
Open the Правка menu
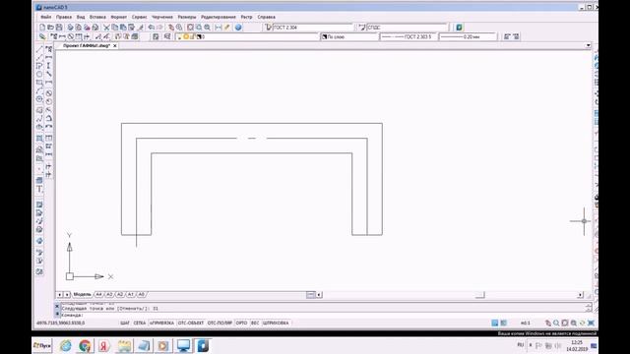(x=63, y=17)
